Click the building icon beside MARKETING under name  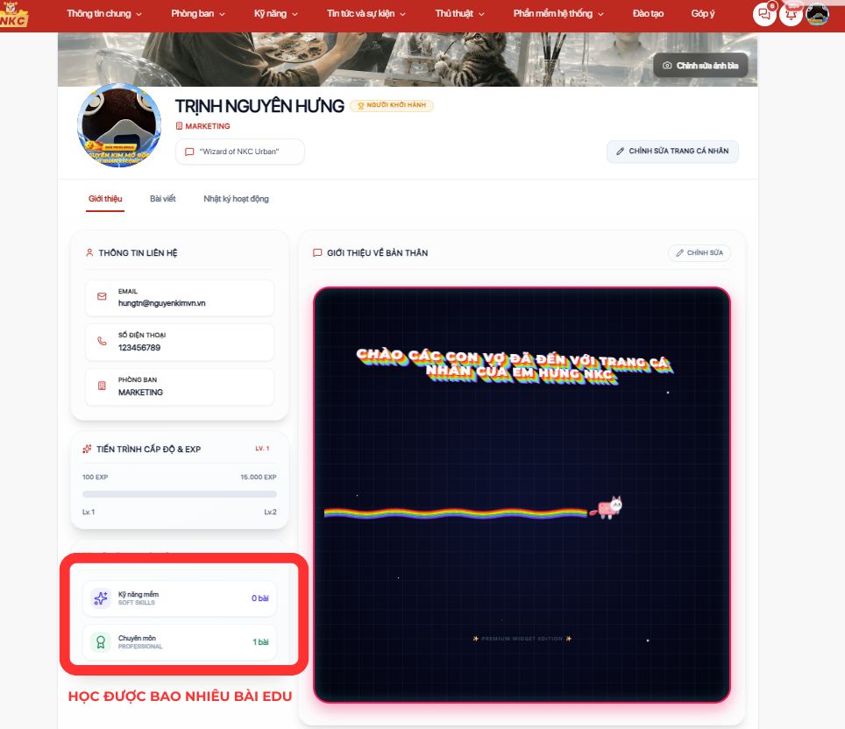point(179,126)
